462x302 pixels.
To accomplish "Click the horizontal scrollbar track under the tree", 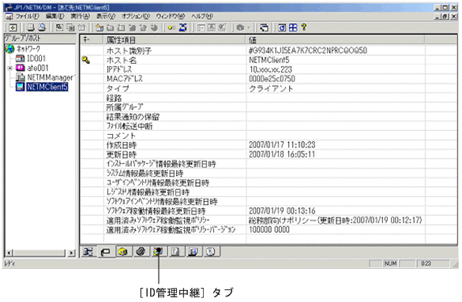I will 39,253.
